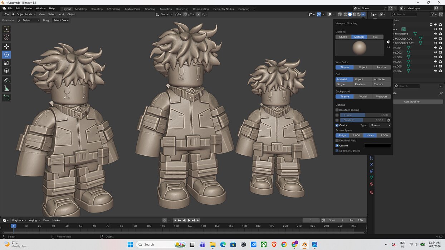Image resolution: width=445 pixels, height=250 pixels.
Task: Click the new scene icon beside Scene
Action: (x=391, y=8)
